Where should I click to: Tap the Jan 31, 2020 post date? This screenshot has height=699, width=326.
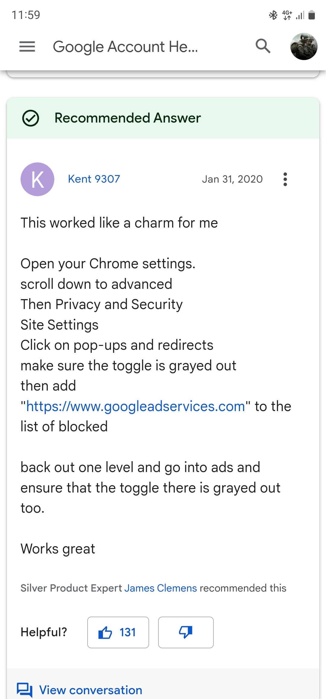pos(232,179)
